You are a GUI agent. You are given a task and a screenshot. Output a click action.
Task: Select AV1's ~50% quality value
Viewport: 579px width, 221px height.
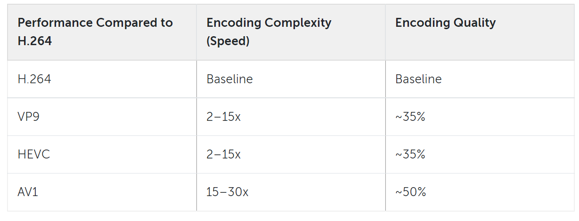pos(411,192)
